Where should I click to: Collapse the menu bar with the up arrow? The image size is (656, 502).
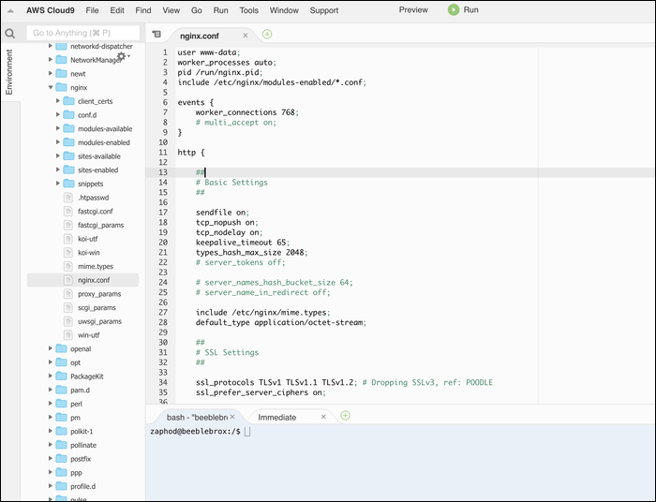11,11
